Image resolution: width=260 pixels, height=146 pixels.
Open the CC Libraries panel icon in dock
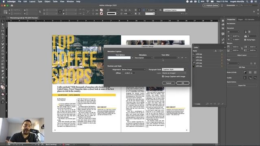[x=223, y=24]
